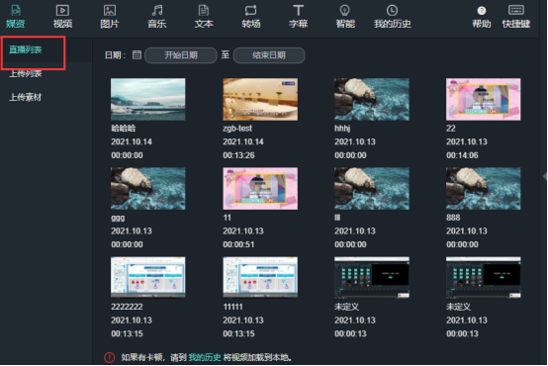Select the 字幕 subtitle tab
The height and width of the screenshot is (366, 548).
tap(298, 17)
